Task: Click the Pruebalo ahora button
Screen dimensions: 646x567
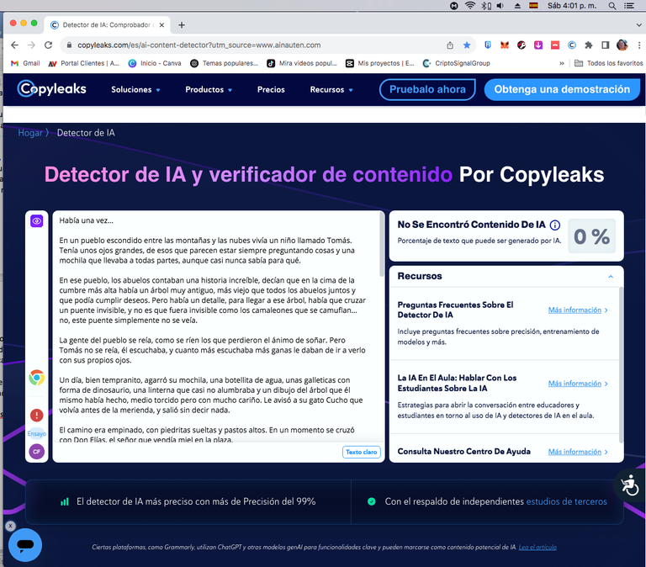Action: (x=427, y=89)
